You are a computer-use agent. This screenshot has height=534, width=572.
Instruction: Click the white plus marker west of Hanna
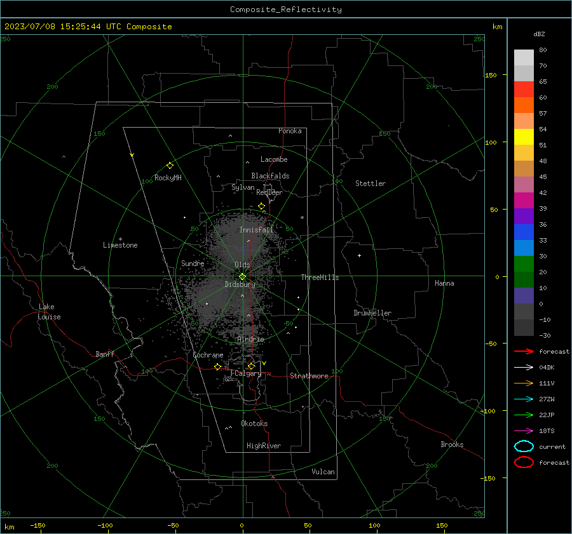tap(359, 255)
